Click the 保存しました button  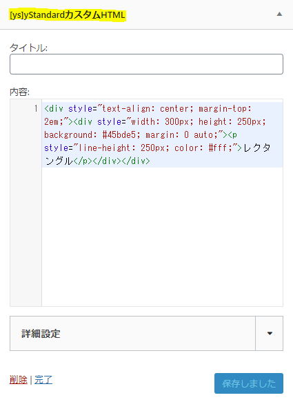pos(249,383)
